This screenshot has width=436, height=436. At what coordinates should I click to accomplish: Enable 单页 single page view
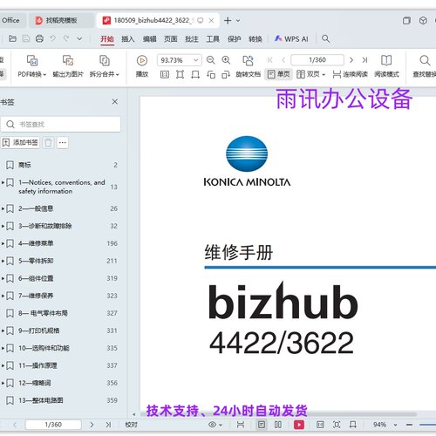coord(278,74)
